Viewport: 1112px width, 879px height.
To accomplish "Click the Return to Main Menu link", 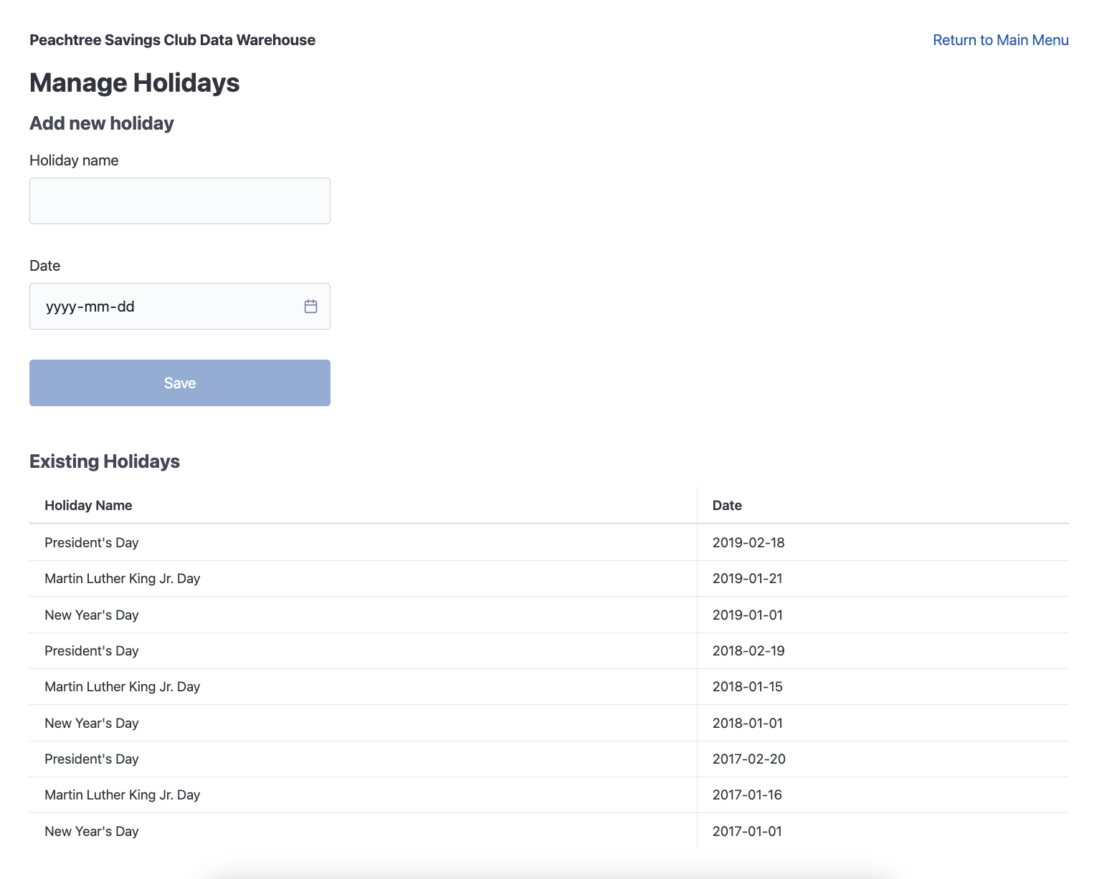I will point(1000,40).
